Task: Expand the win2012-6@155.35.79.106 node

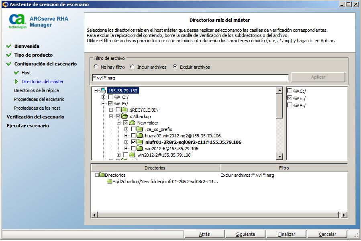Action: click(x=126, y=149)
